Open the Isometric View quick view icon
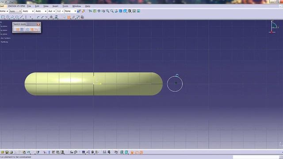The width and height of the screenshot is (283, 159). pos(125,11)
